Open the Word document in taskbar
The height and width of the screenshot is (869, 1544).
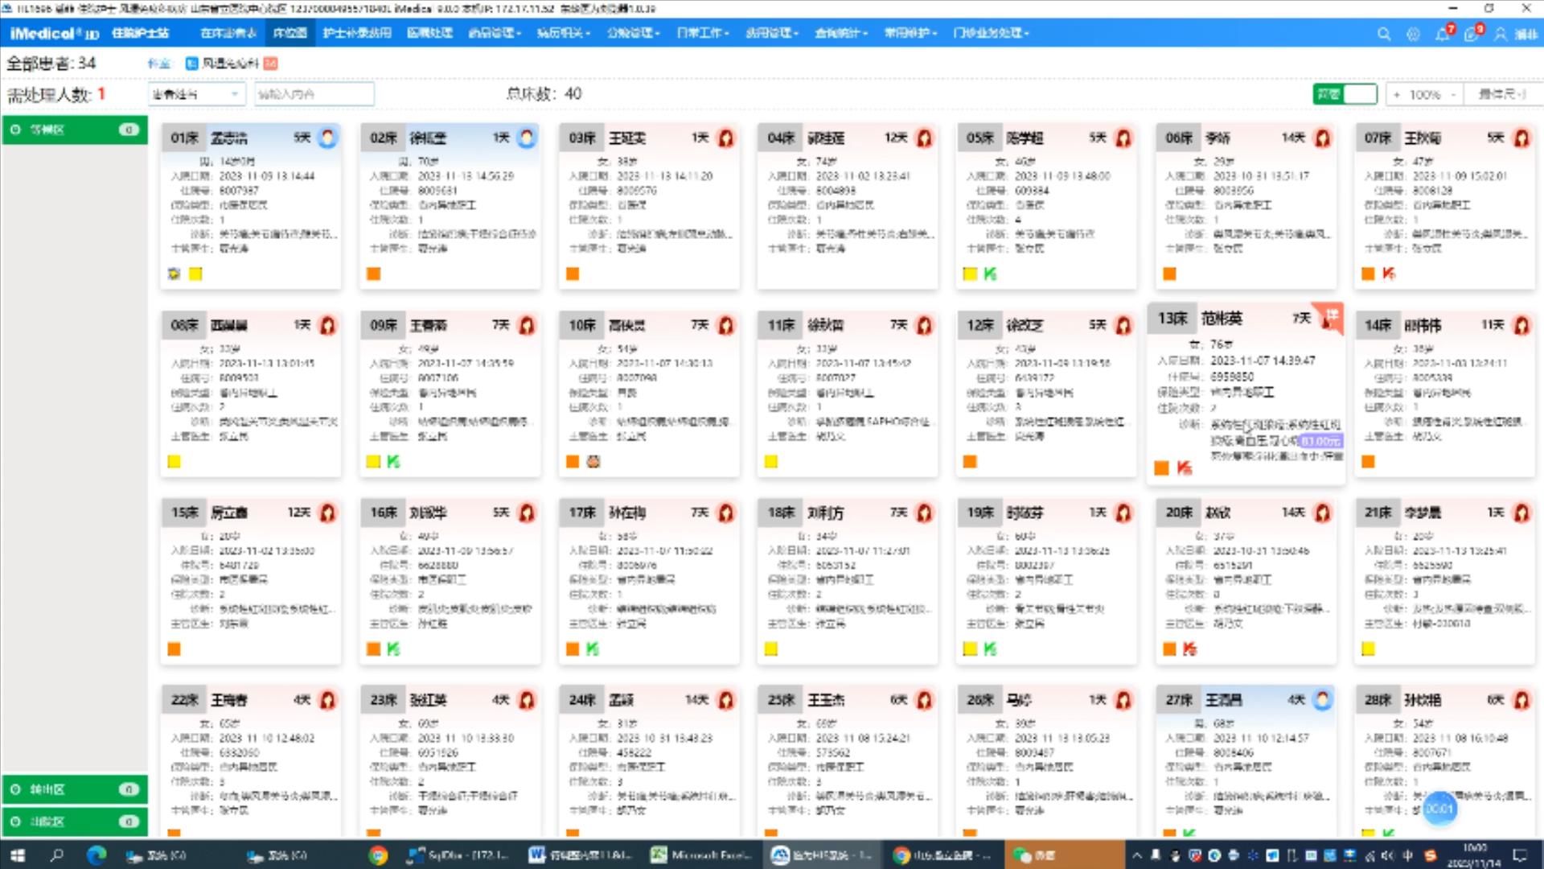click(x=581, y=855)
